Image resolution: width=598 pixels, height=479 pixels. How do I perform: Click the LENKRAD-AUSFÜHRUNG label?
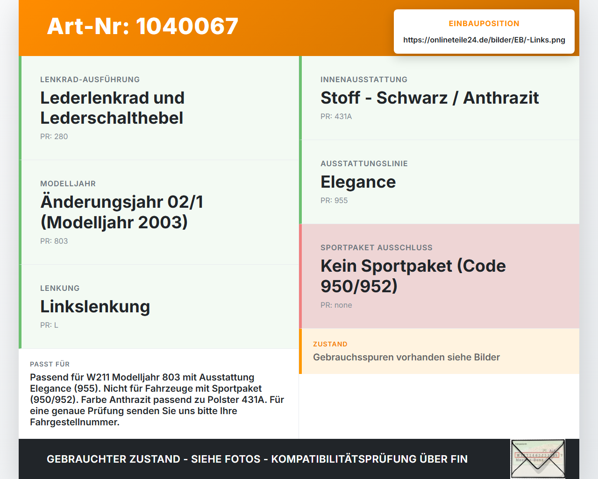[90, 79]
